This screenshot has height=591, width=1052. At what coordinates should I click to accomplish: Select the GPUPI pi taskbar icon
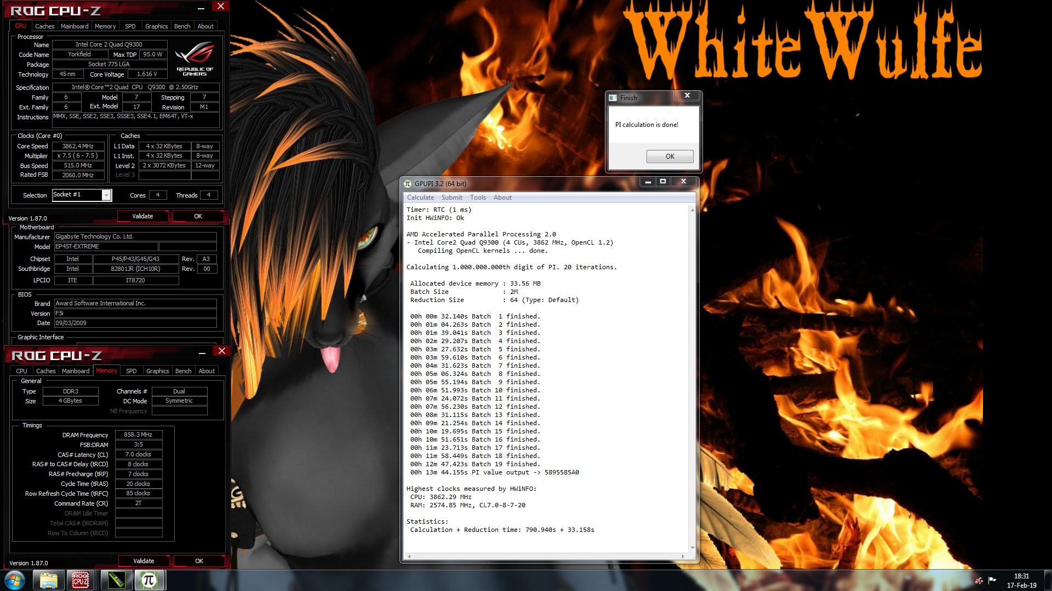[x=149, y=580]
